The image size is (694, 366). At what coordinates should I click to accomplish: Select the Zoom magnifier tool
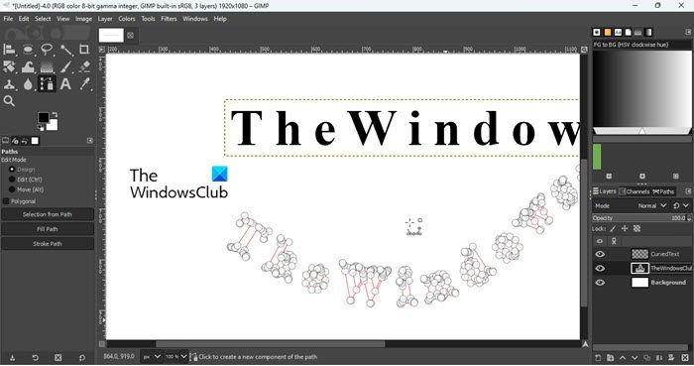coord(9,101)
